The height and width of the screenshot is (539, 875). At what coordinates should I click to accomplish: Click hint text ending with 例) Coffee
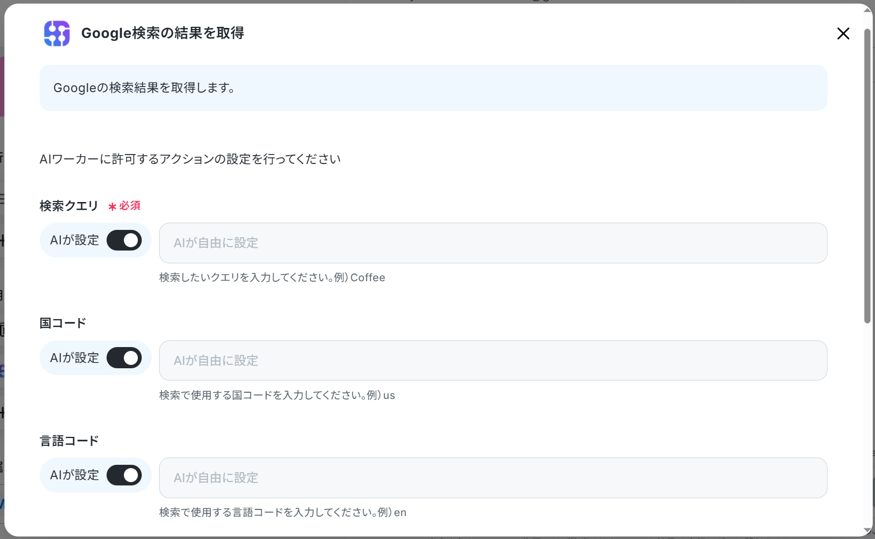tap(272, 278)
